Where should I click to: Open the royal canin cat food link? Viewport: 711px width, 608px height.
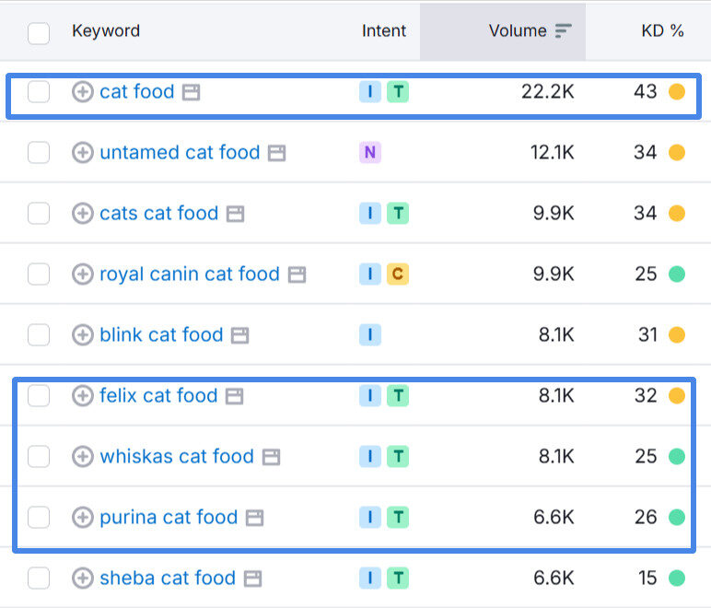pyautogui.click(x=189, y=274)
